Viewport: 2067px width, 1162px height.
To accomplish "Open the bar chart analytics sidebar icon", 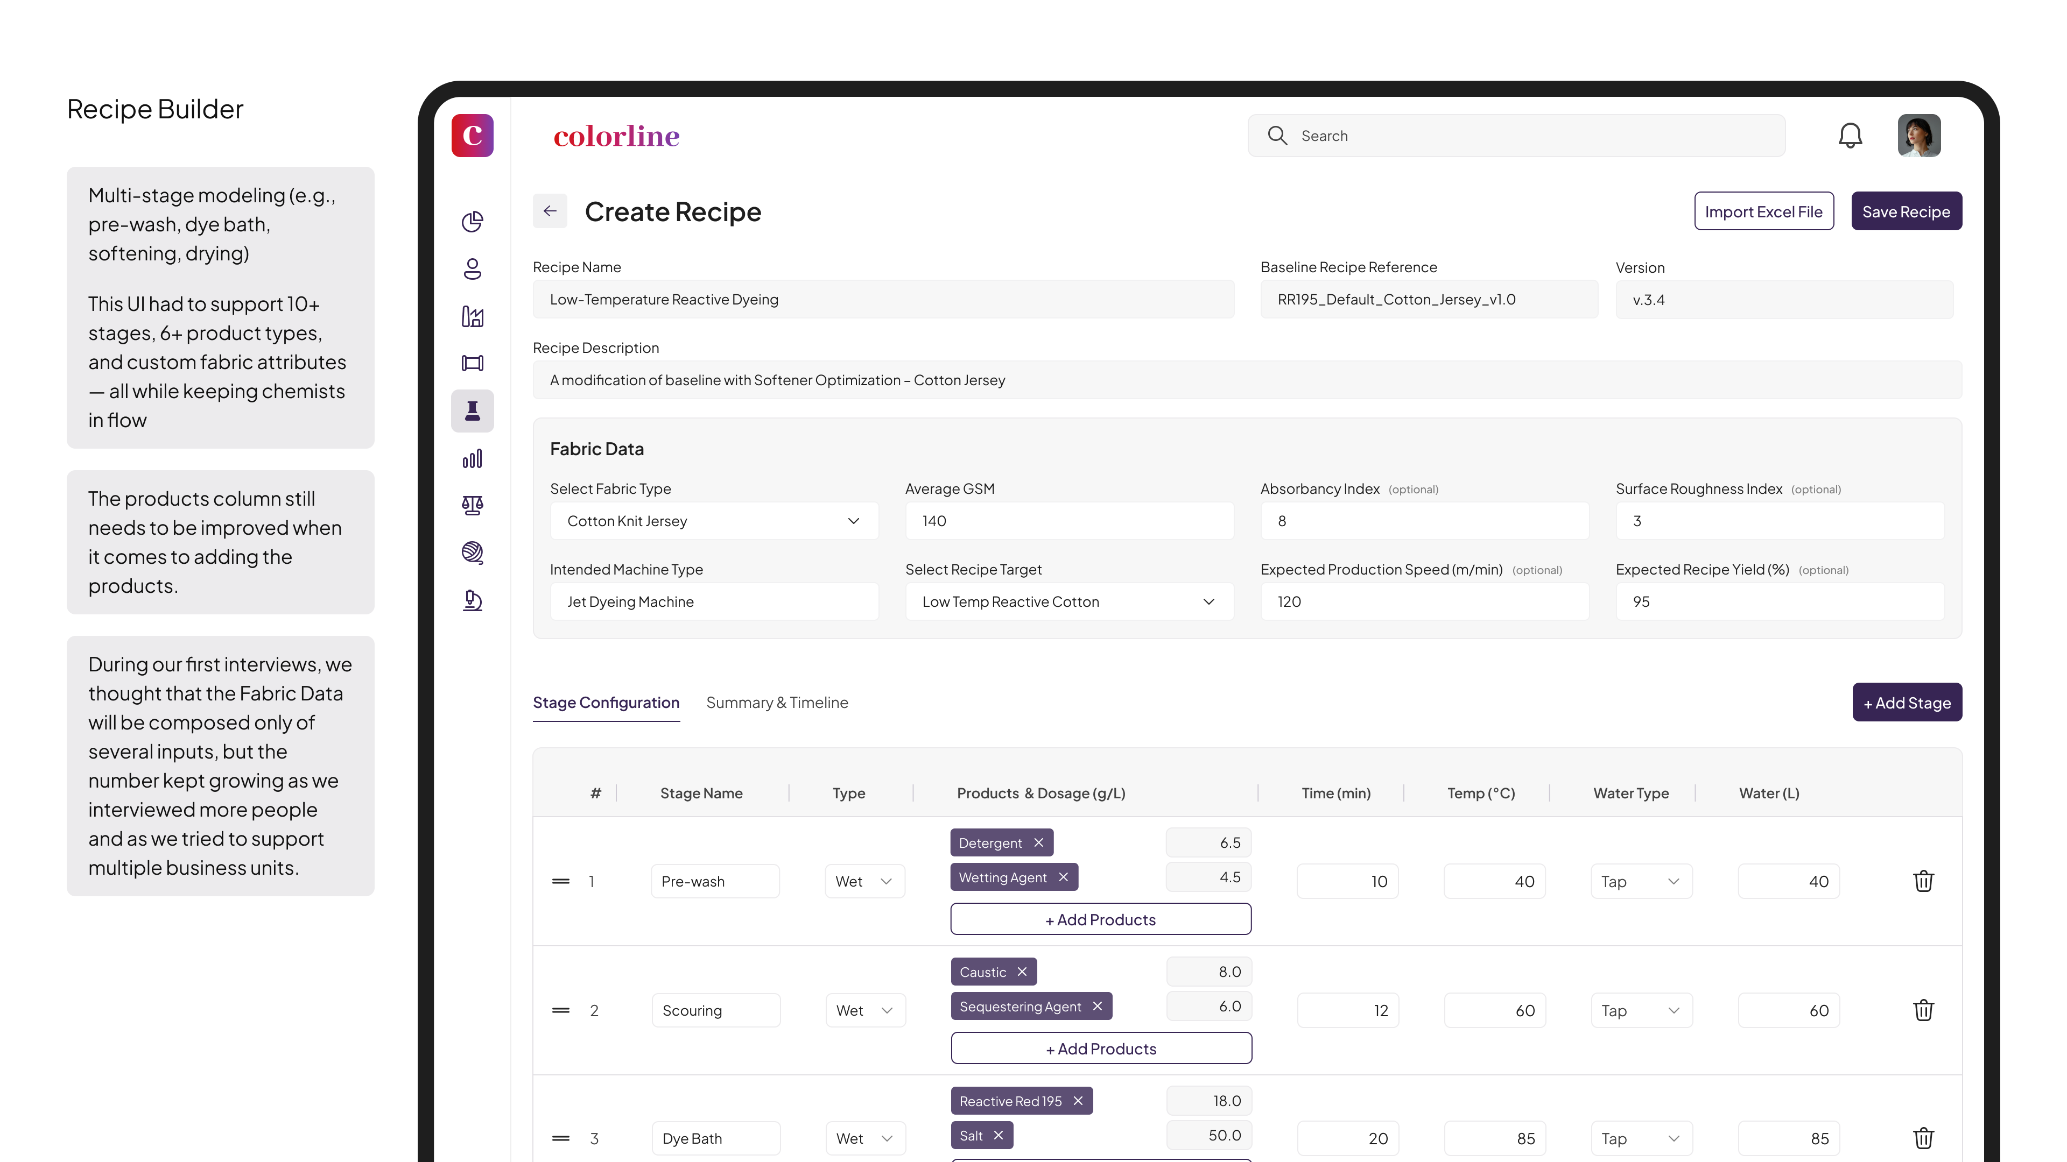I will 472,459.
